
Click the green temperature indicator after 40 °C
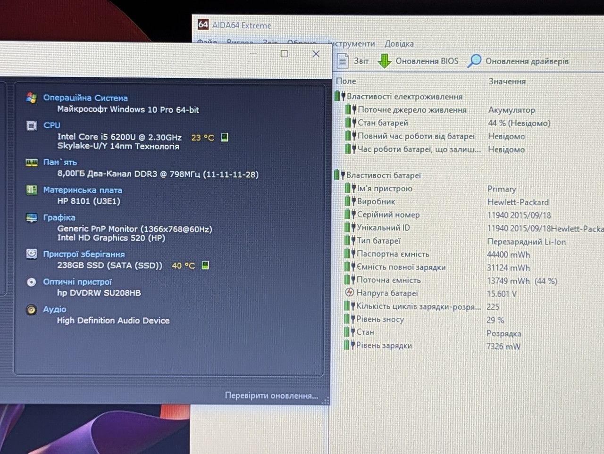pyautogui.click(x=205, y=265)
